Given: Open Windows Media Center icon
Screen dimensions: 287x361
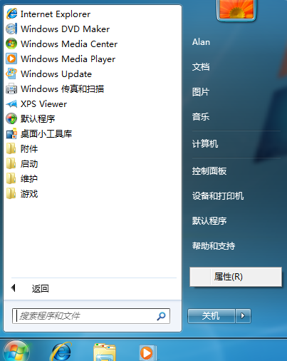Looking at the screenshot, I should tap(11, 44).
